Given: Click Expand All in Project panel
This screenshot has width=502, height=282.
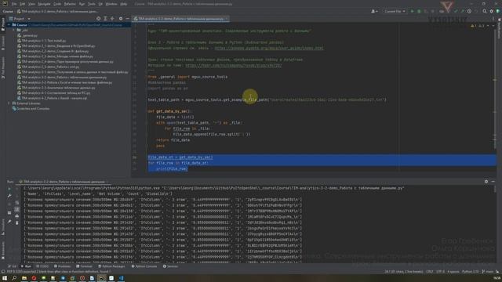Looking at the screenshot, I should click(105, 19).
